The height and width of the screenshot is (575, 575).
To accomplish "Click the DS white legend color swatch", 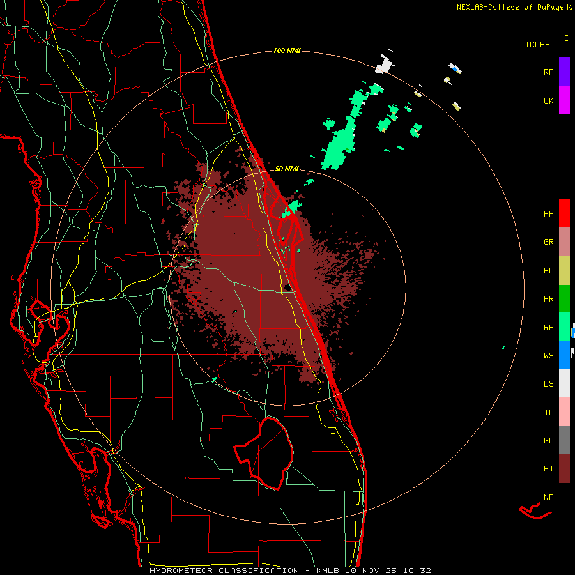I will (564, 383).
